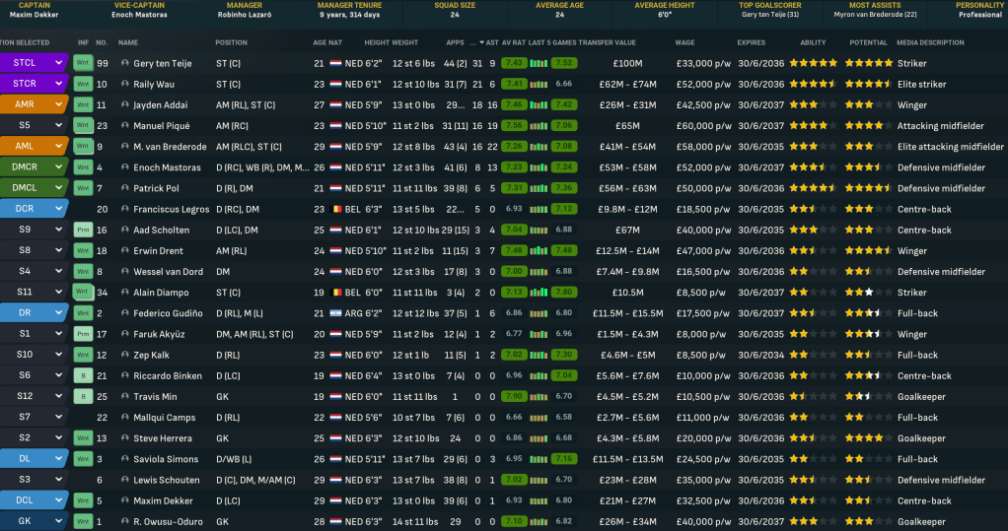Click the 'Wnt' status icon for Gery ten Teije
The width and height of the screenshot is (1008, 531).
point(83,63)
